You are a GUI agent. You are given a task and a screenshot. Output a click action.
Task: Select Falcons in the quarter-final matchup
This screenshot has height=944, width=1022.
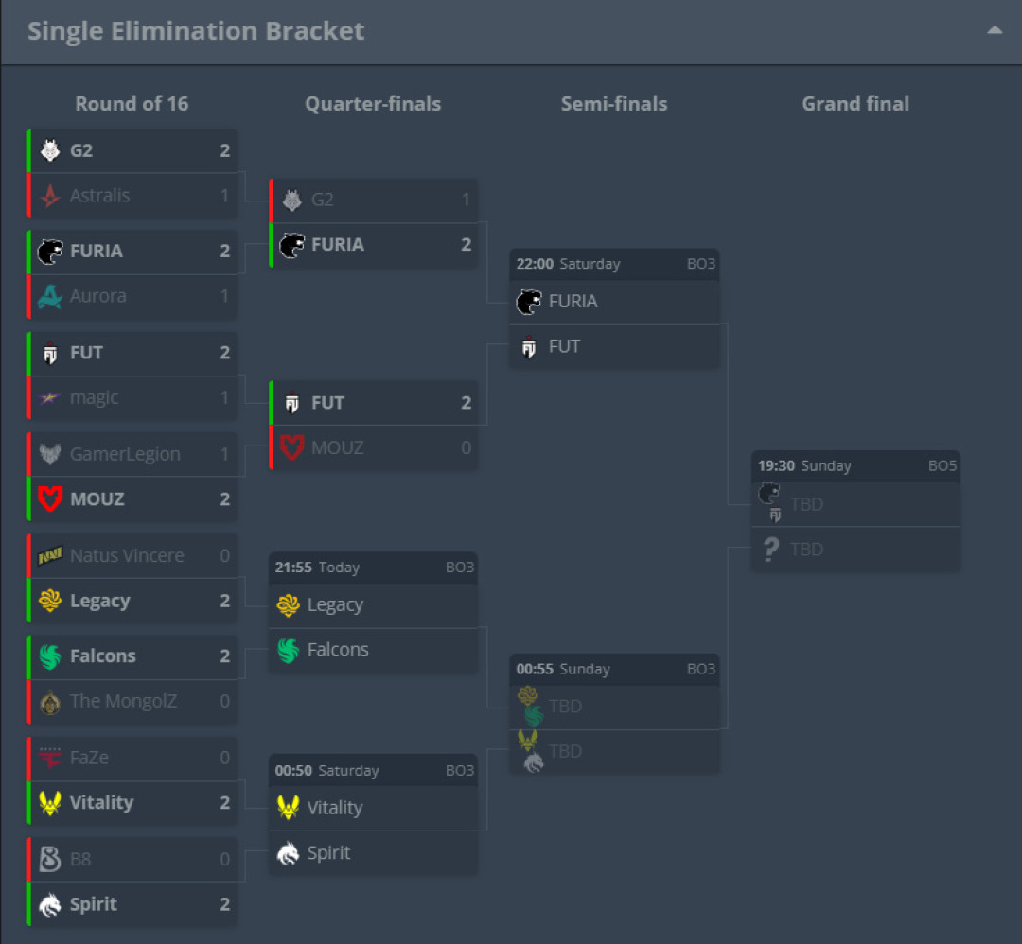click(374, 650)
